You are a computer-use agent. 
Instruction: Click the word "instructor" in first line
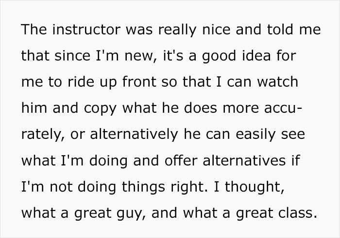tap(86, 30)
